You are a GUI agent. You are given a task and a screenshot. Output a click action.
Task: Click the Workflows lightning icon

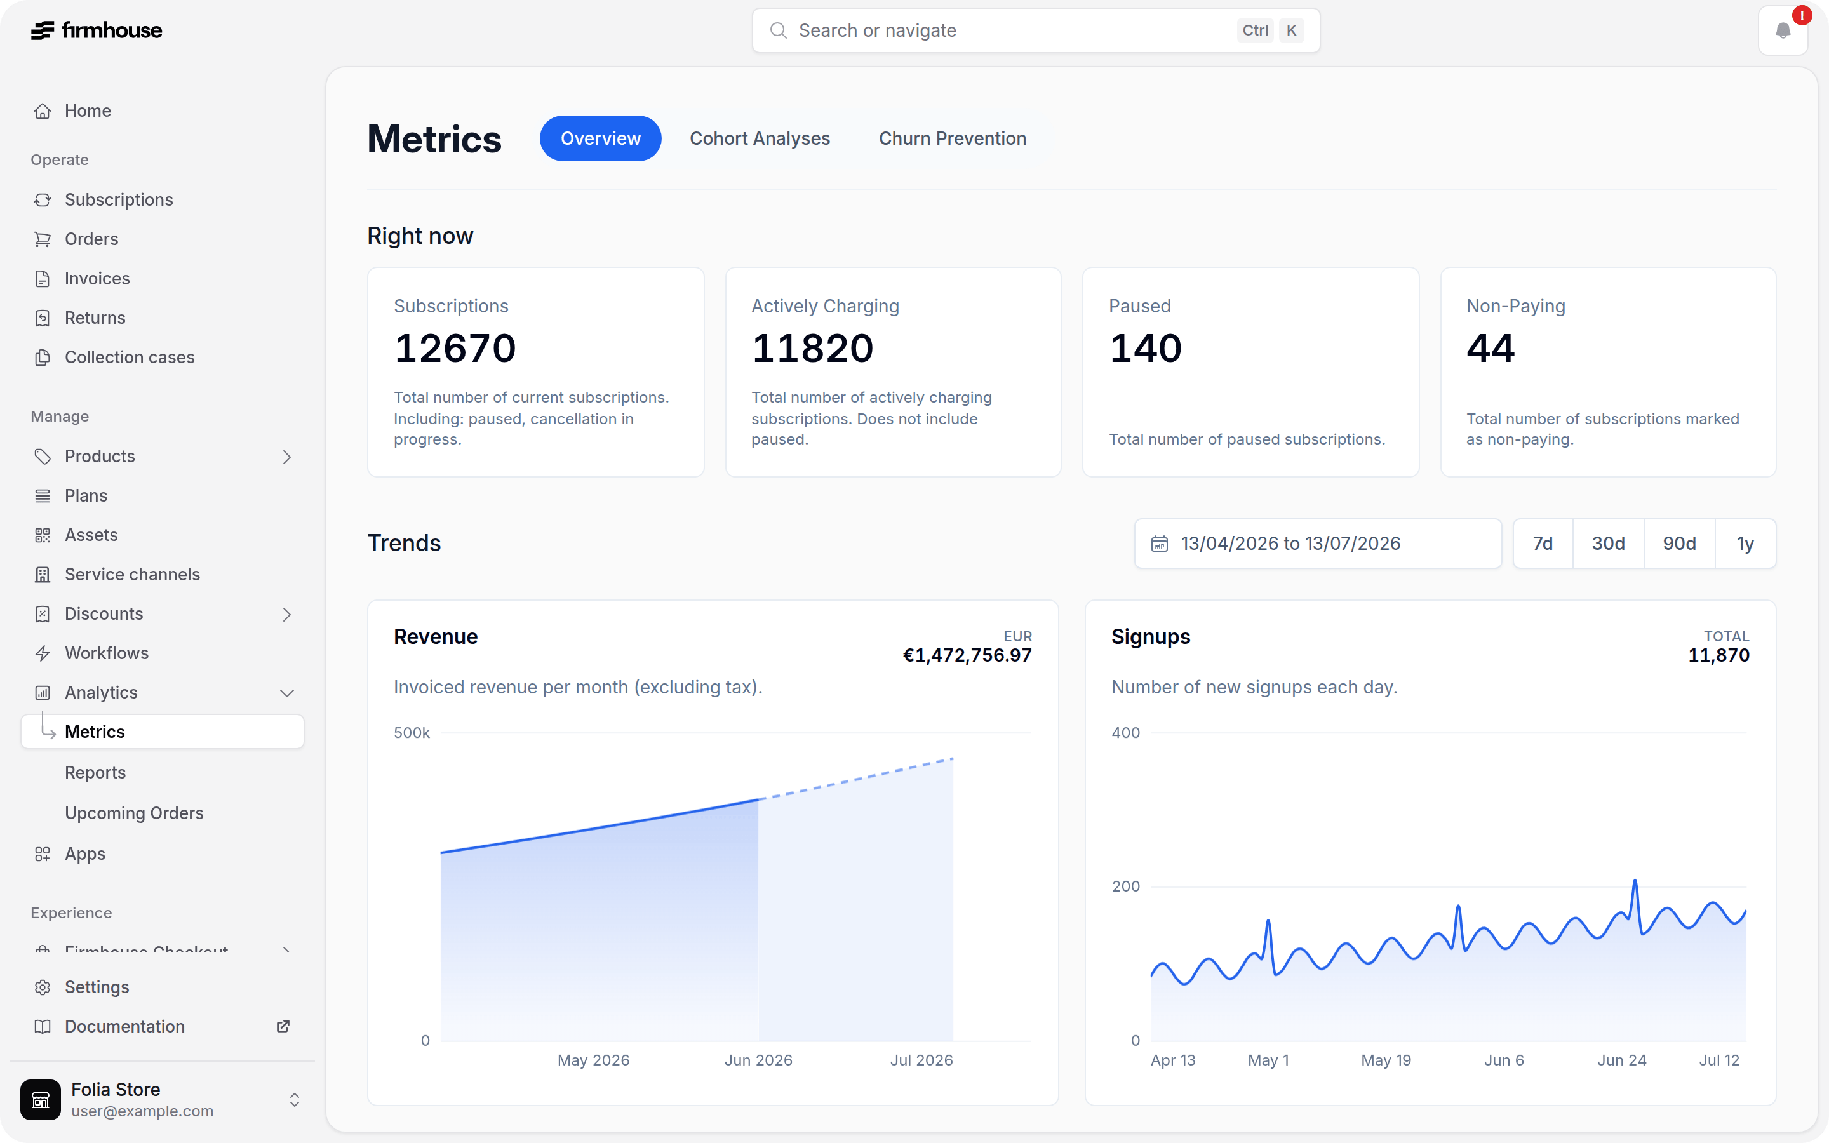pos(43,653)
